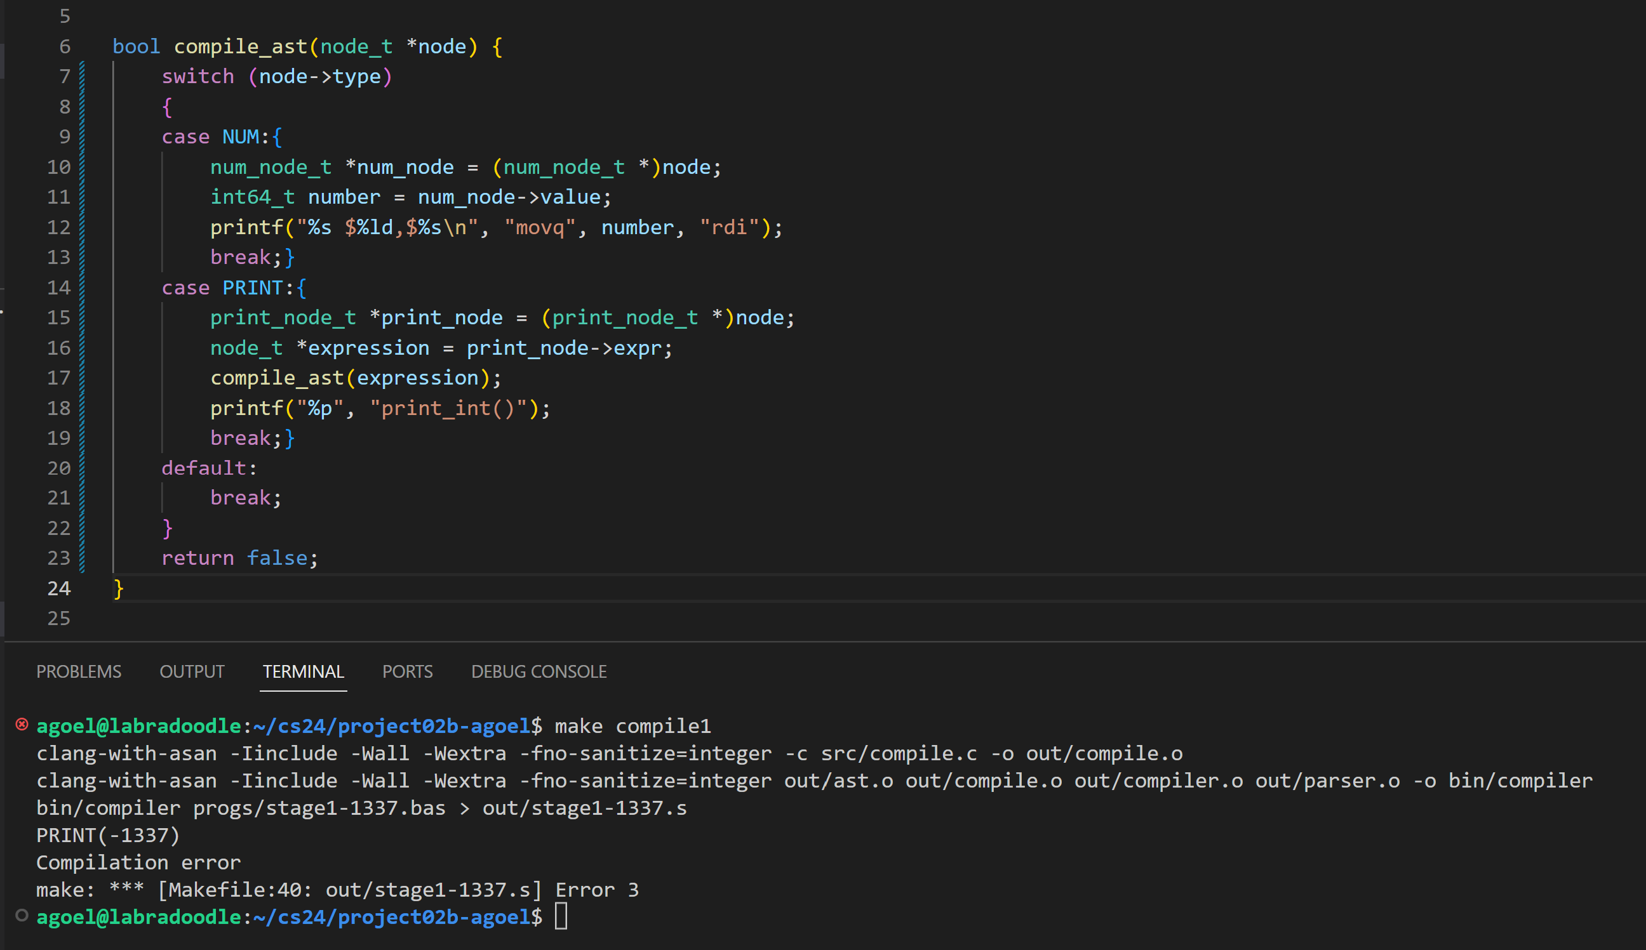The image size is (1646, 950).
Task: Click the compile_ast function name on line 6
Action: pyautogui.click(x=240, y=46)
